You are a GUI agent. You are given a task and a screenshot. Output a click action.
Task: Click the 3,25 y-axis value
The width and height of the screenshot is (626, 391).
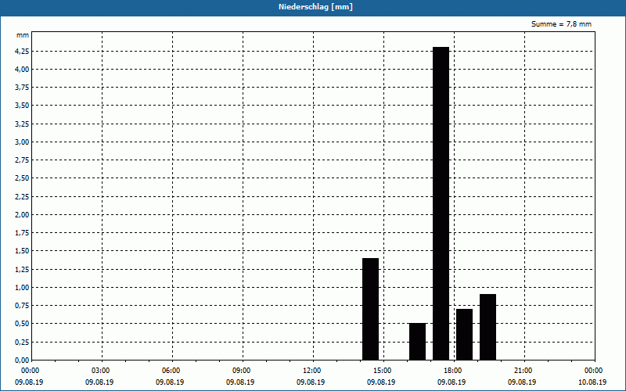point(22,124)
